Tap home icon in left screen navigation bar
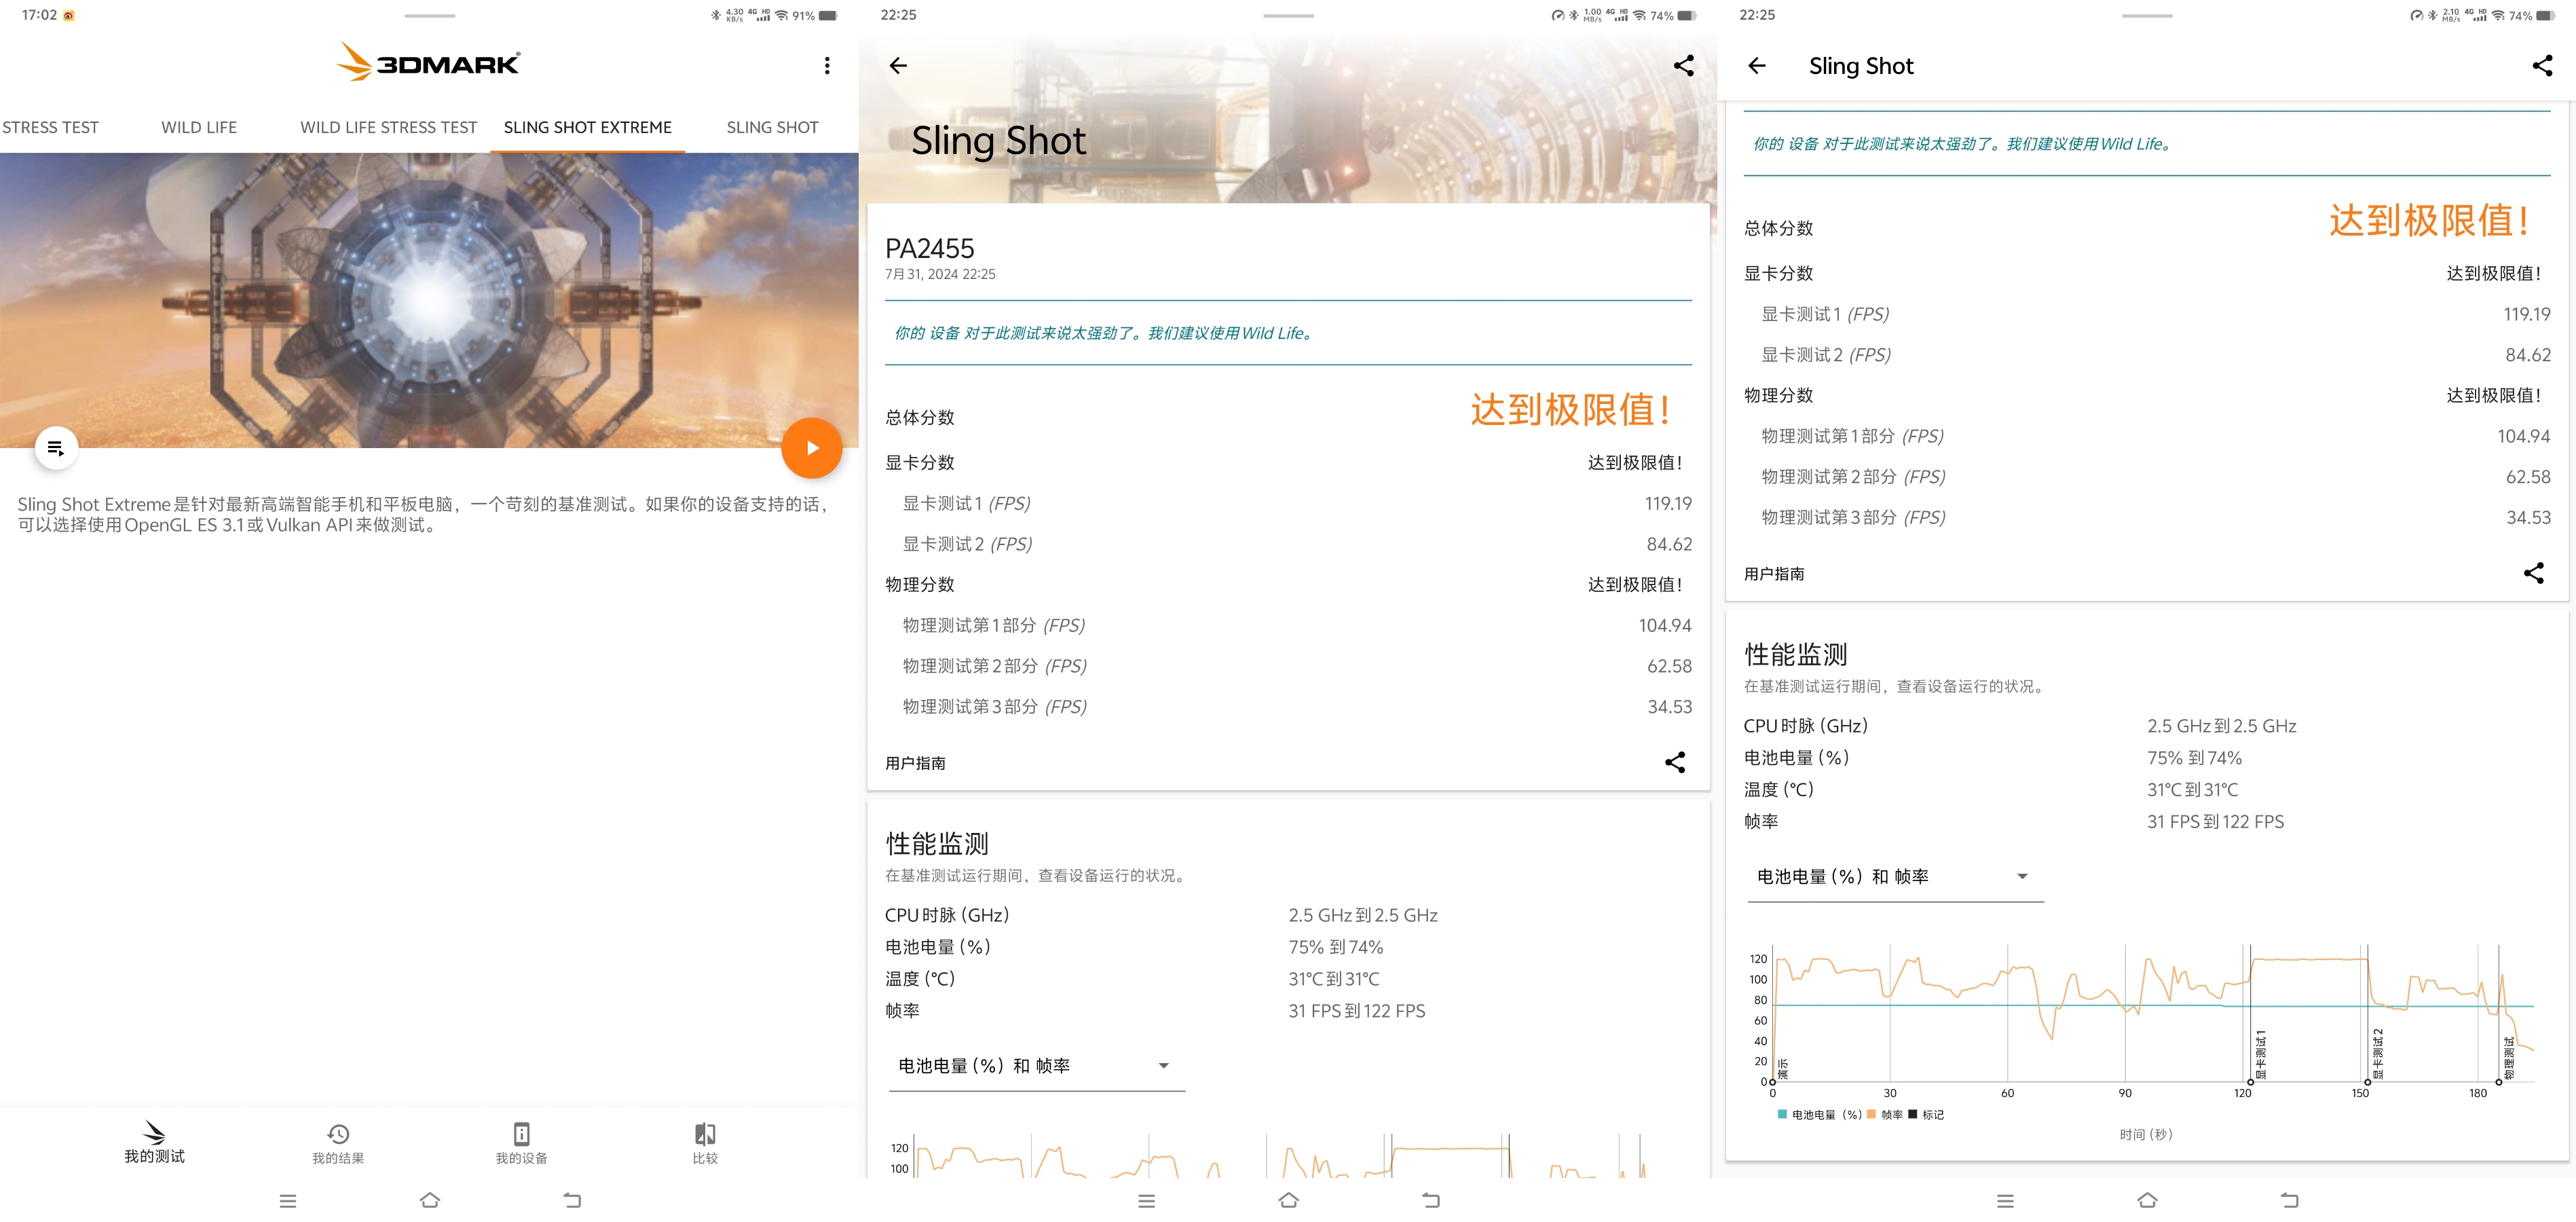The image size is (2576, 1222). [x=430, y=1200]
